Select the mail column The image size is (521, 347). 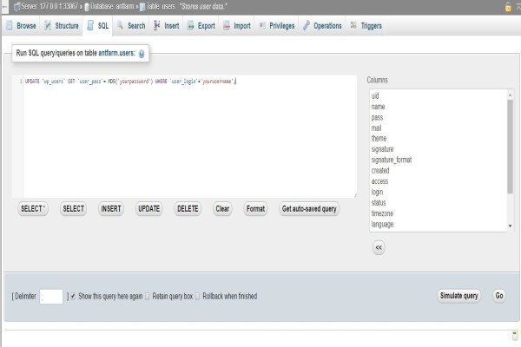pyautogui.click(x=439, y=128)
